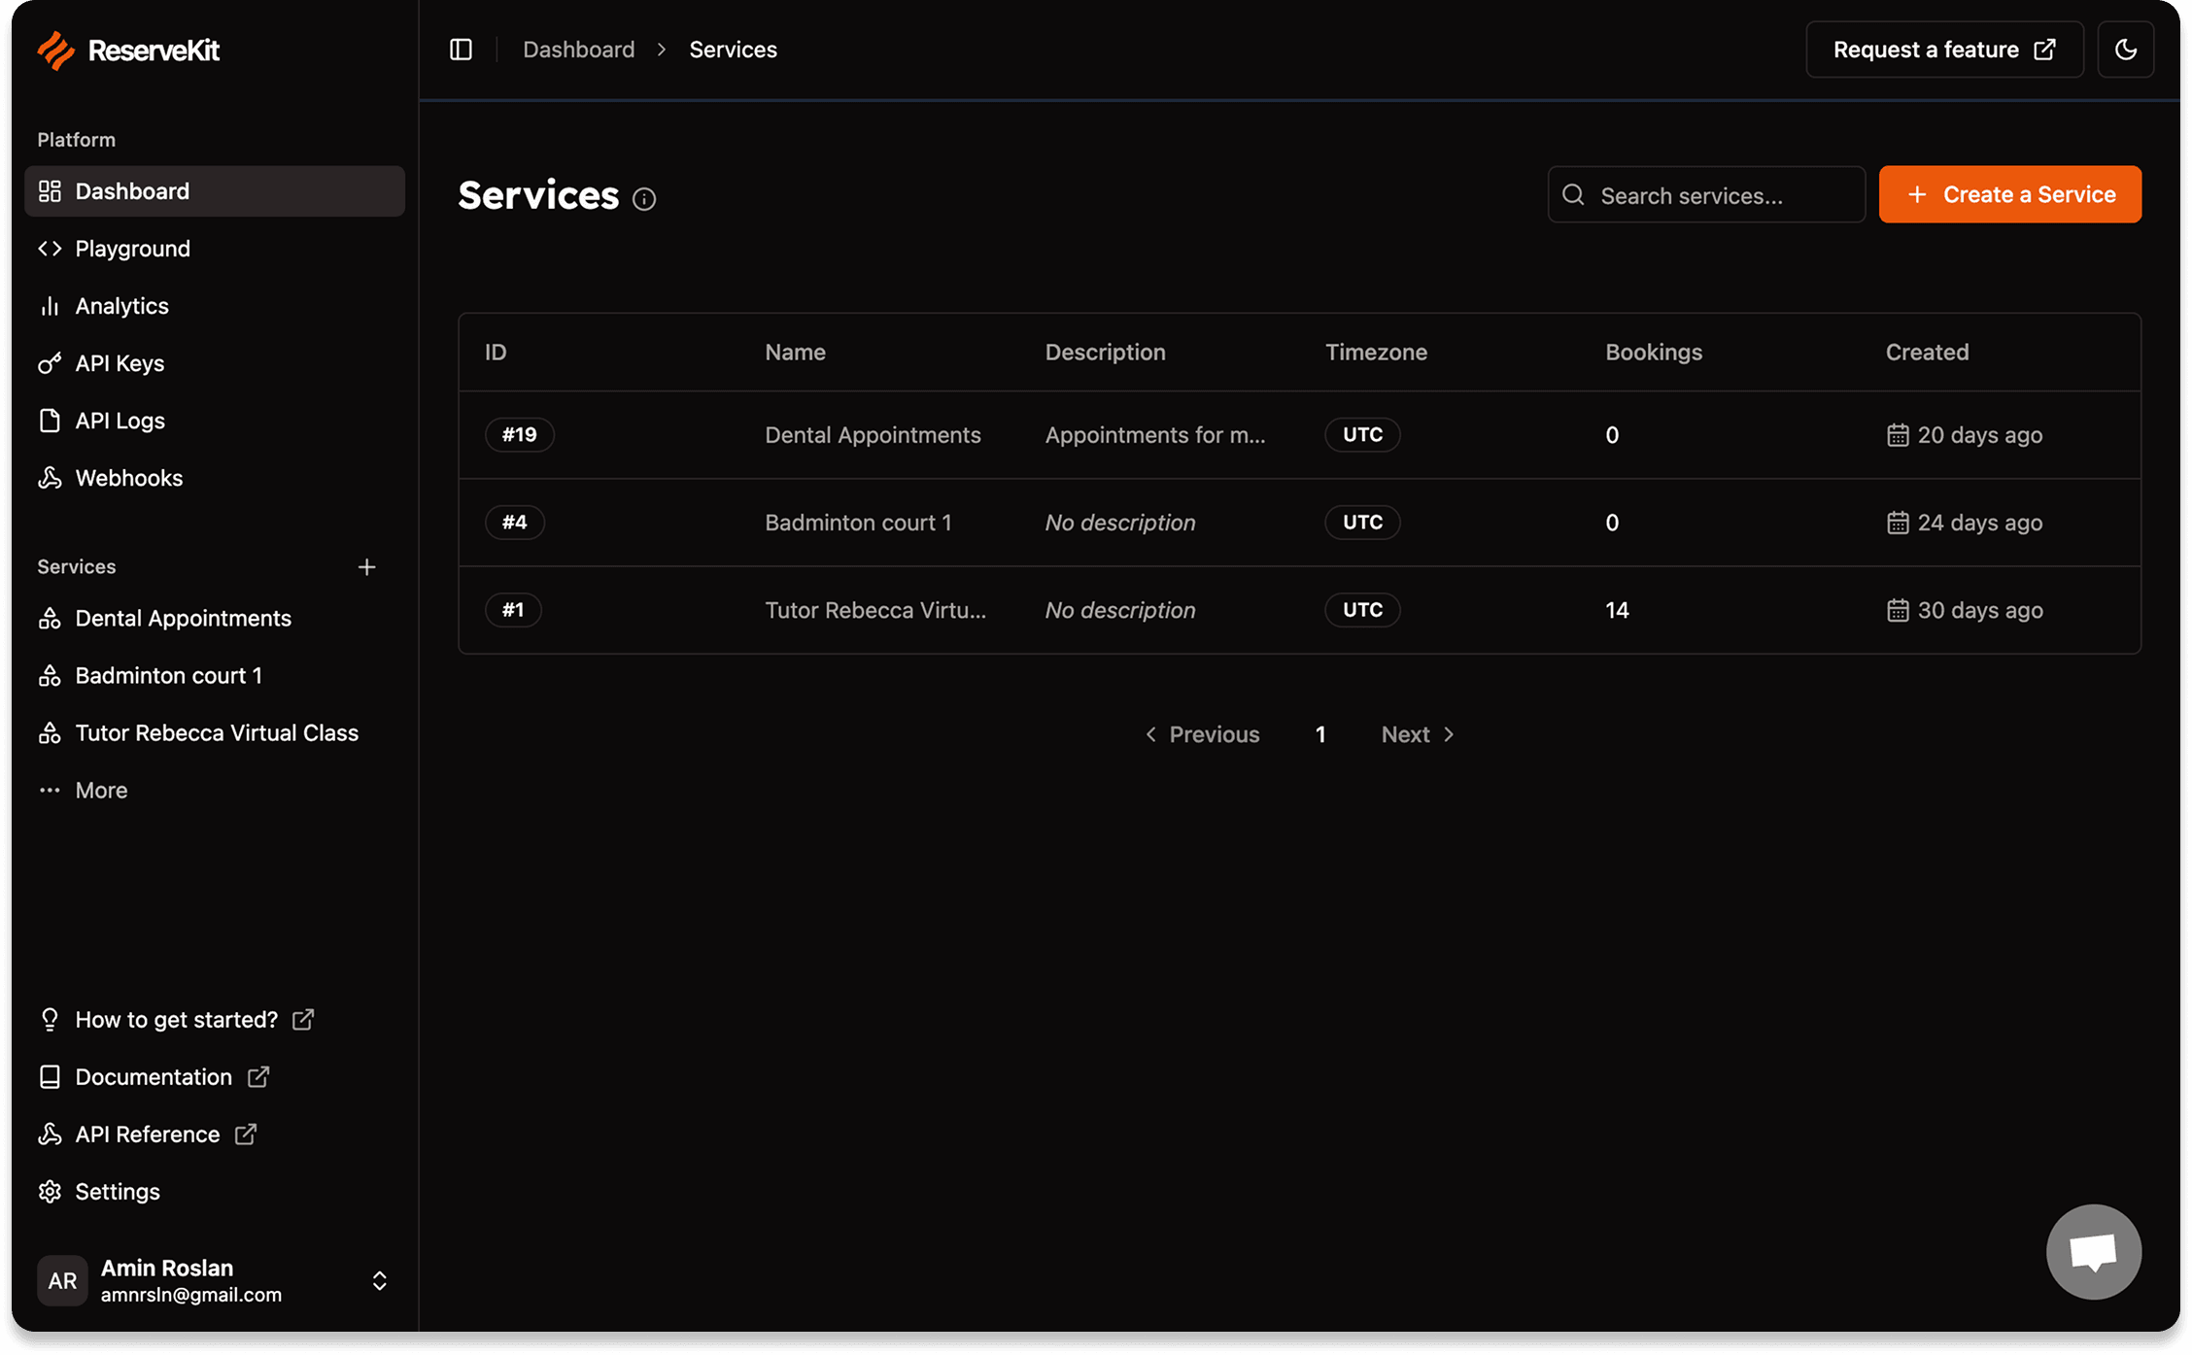This screenshot has height=1355, width=2192.
Task: Click the Services info icon
Action: (644, 199)
